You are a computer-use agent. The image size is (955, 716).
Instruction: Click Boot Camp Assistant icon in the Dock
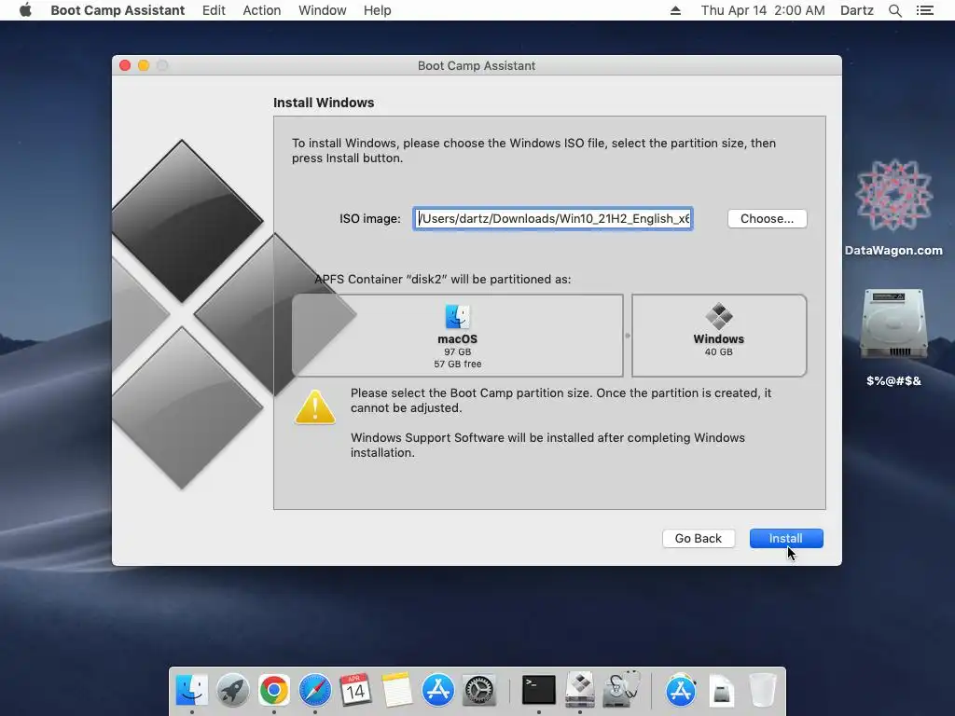[x=580, y=690]
